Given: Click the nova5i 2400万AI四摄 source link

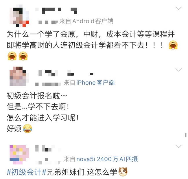Looking at the screenshot, I should click(107, 159).
